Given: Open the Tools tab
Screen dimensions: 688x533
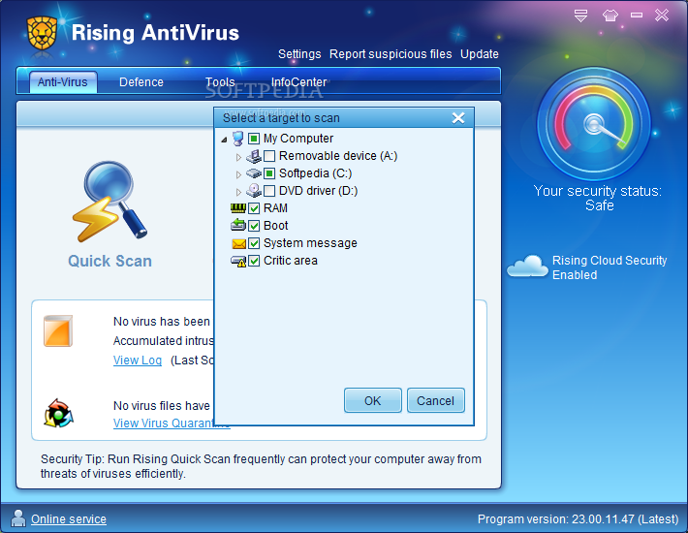Looking at the screenshot, I should point(220,82).
